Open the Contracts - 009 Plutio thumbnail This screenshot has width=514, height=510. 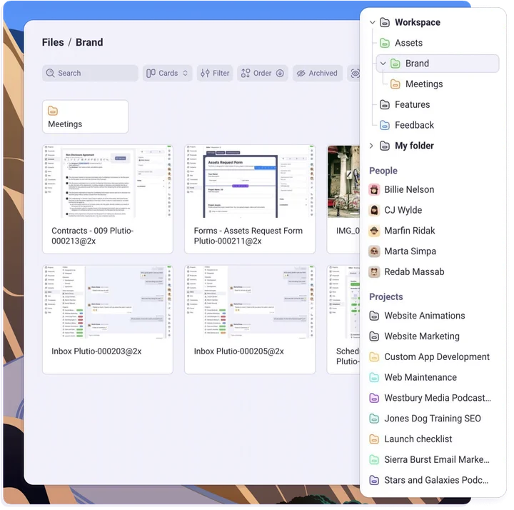[x=107, y=182]
